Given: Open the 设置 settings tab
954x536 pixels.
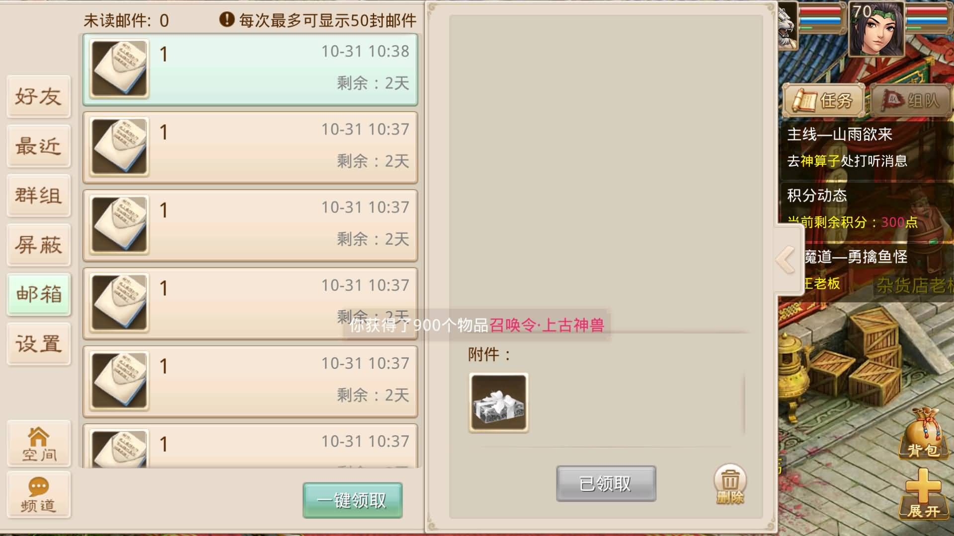Looking at the screenshot, I should click(39, 343).
